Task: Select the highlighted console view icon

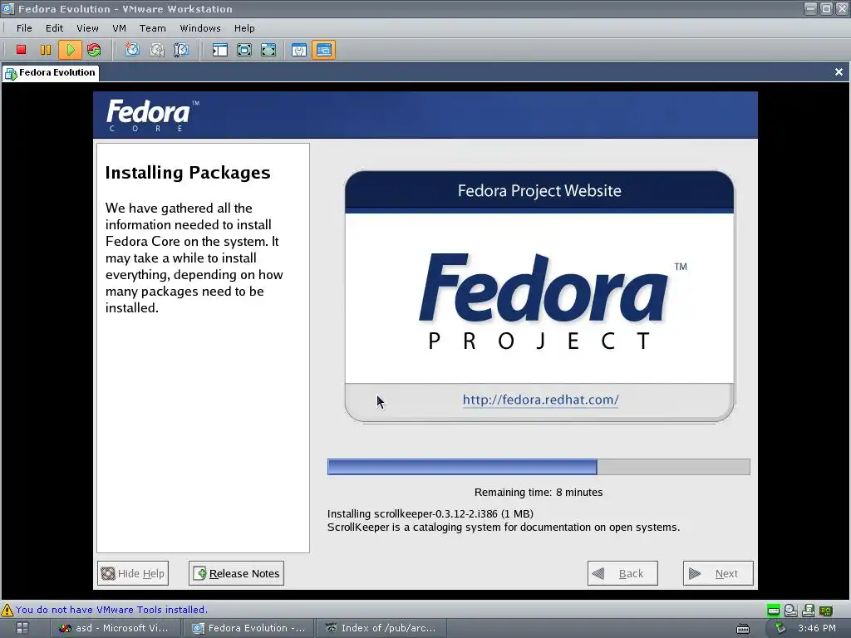Action: tap(323, 50)
